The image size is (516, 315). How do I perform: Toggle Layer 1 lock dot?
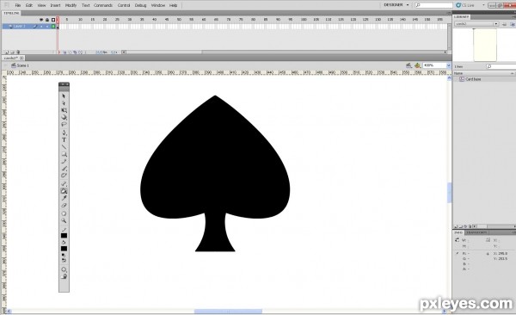(47, 27)
